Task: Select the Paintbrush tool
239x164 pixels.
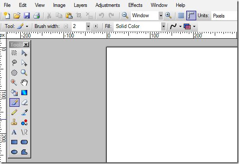Action: tap(15, 102)
